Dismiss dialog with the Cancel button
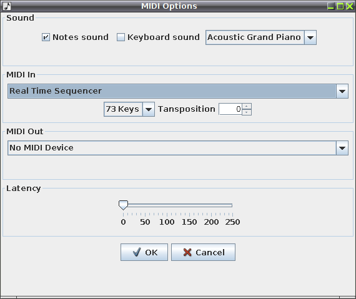 (203, 252)
